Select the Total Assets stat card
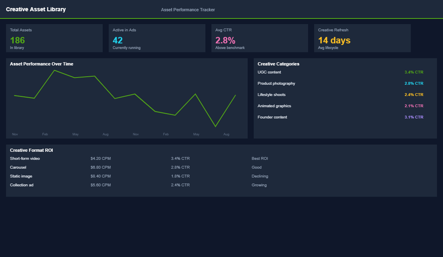This screenshot has width=443, height=257. [54, 38]
